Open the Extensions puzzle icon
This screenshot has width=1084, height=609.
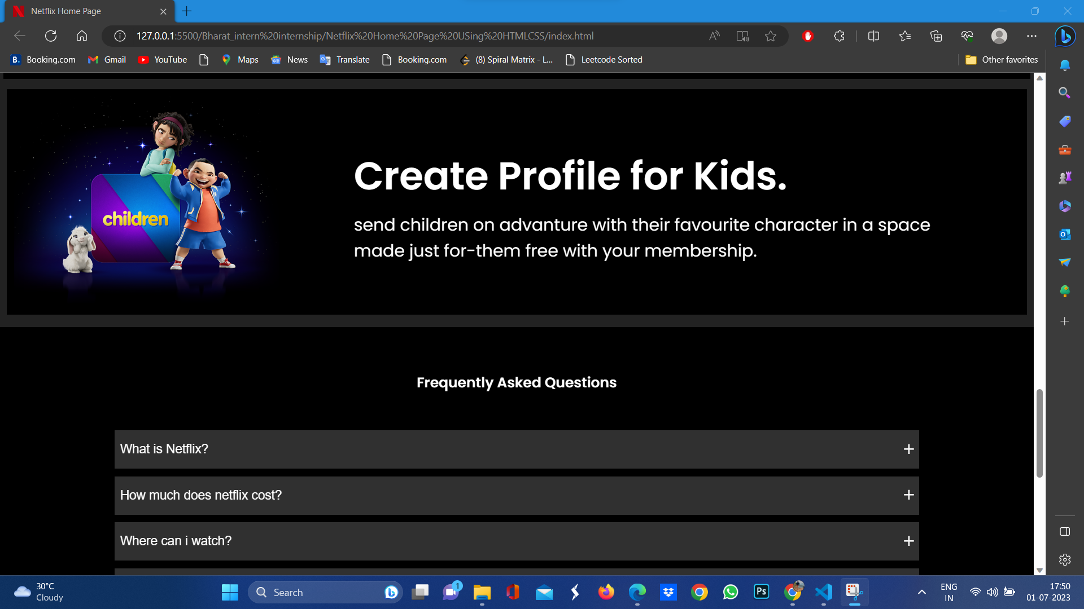838,36
